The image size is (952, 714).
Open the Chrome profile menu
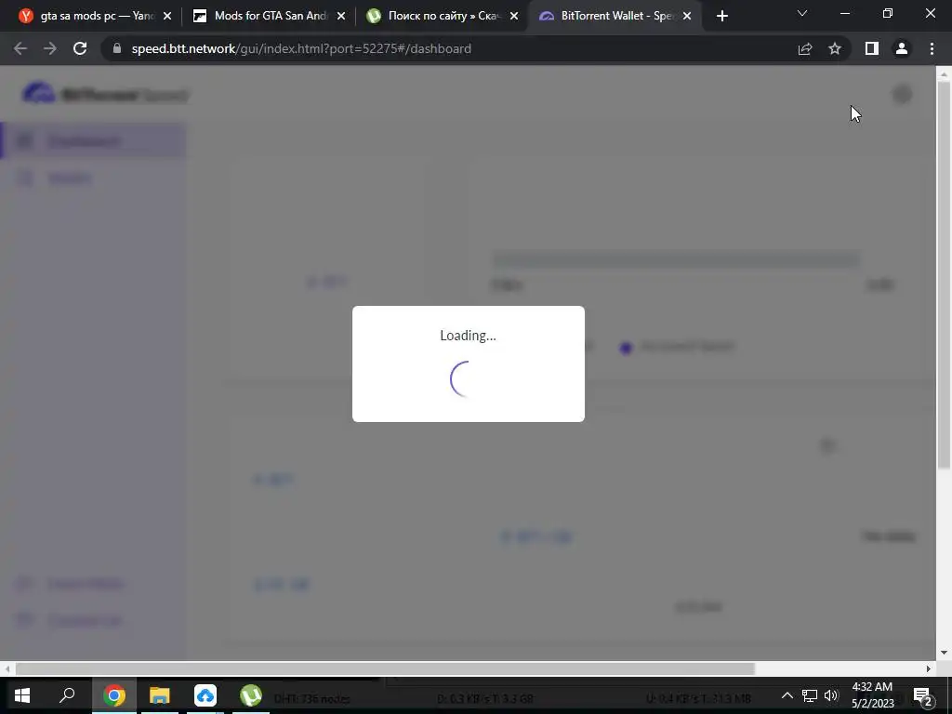[902, 48]
